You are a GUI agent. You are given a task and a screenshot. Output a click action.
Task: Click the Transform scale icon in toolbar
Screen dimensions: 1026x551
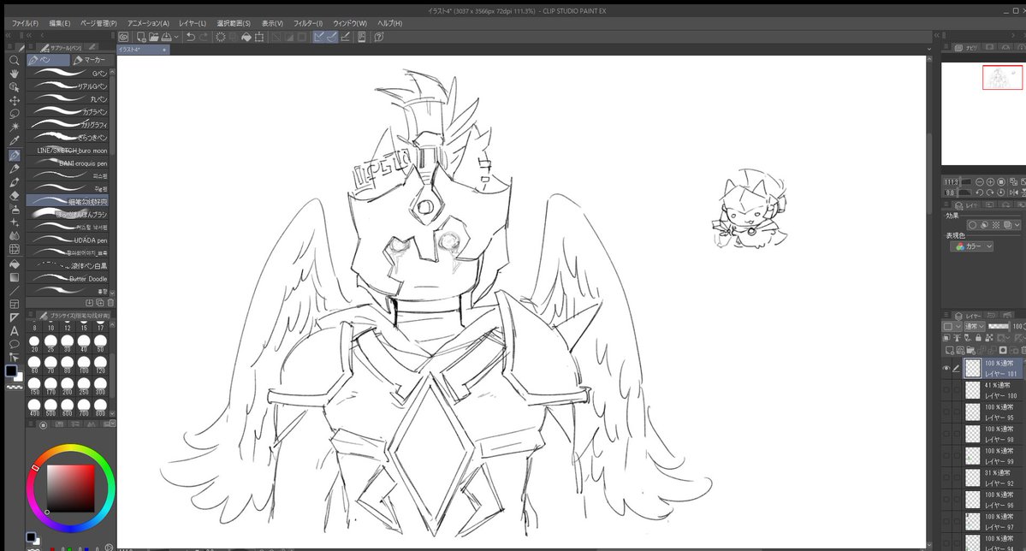tap(259, 37)
